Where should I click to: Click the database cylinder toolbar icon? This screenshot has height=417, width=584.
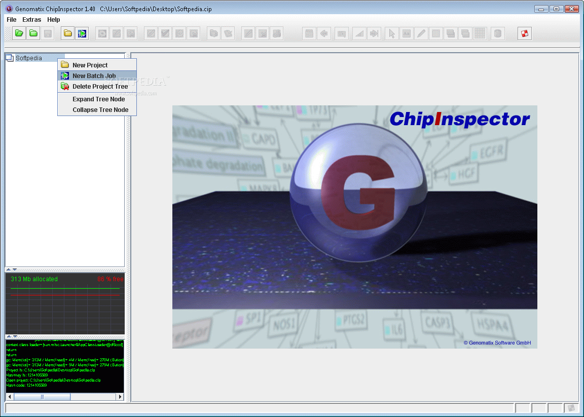498,33
